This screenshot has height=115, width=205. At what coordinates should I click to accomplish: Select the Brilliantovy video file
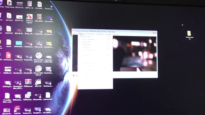pyautogui.click(x=18, y=97)
